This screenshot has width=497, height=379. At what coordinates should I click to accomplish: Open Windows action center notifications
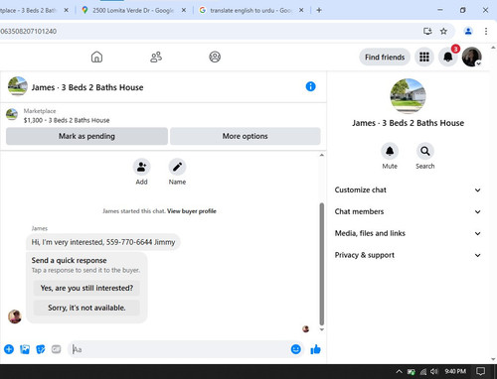(480, 371)
